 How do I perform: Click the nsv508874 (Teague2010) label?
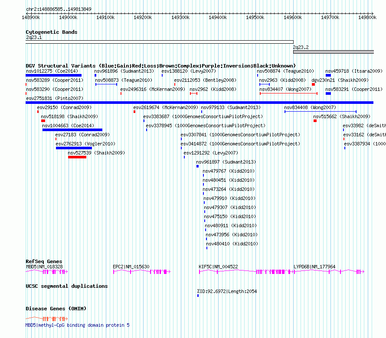tap(285, 71)
